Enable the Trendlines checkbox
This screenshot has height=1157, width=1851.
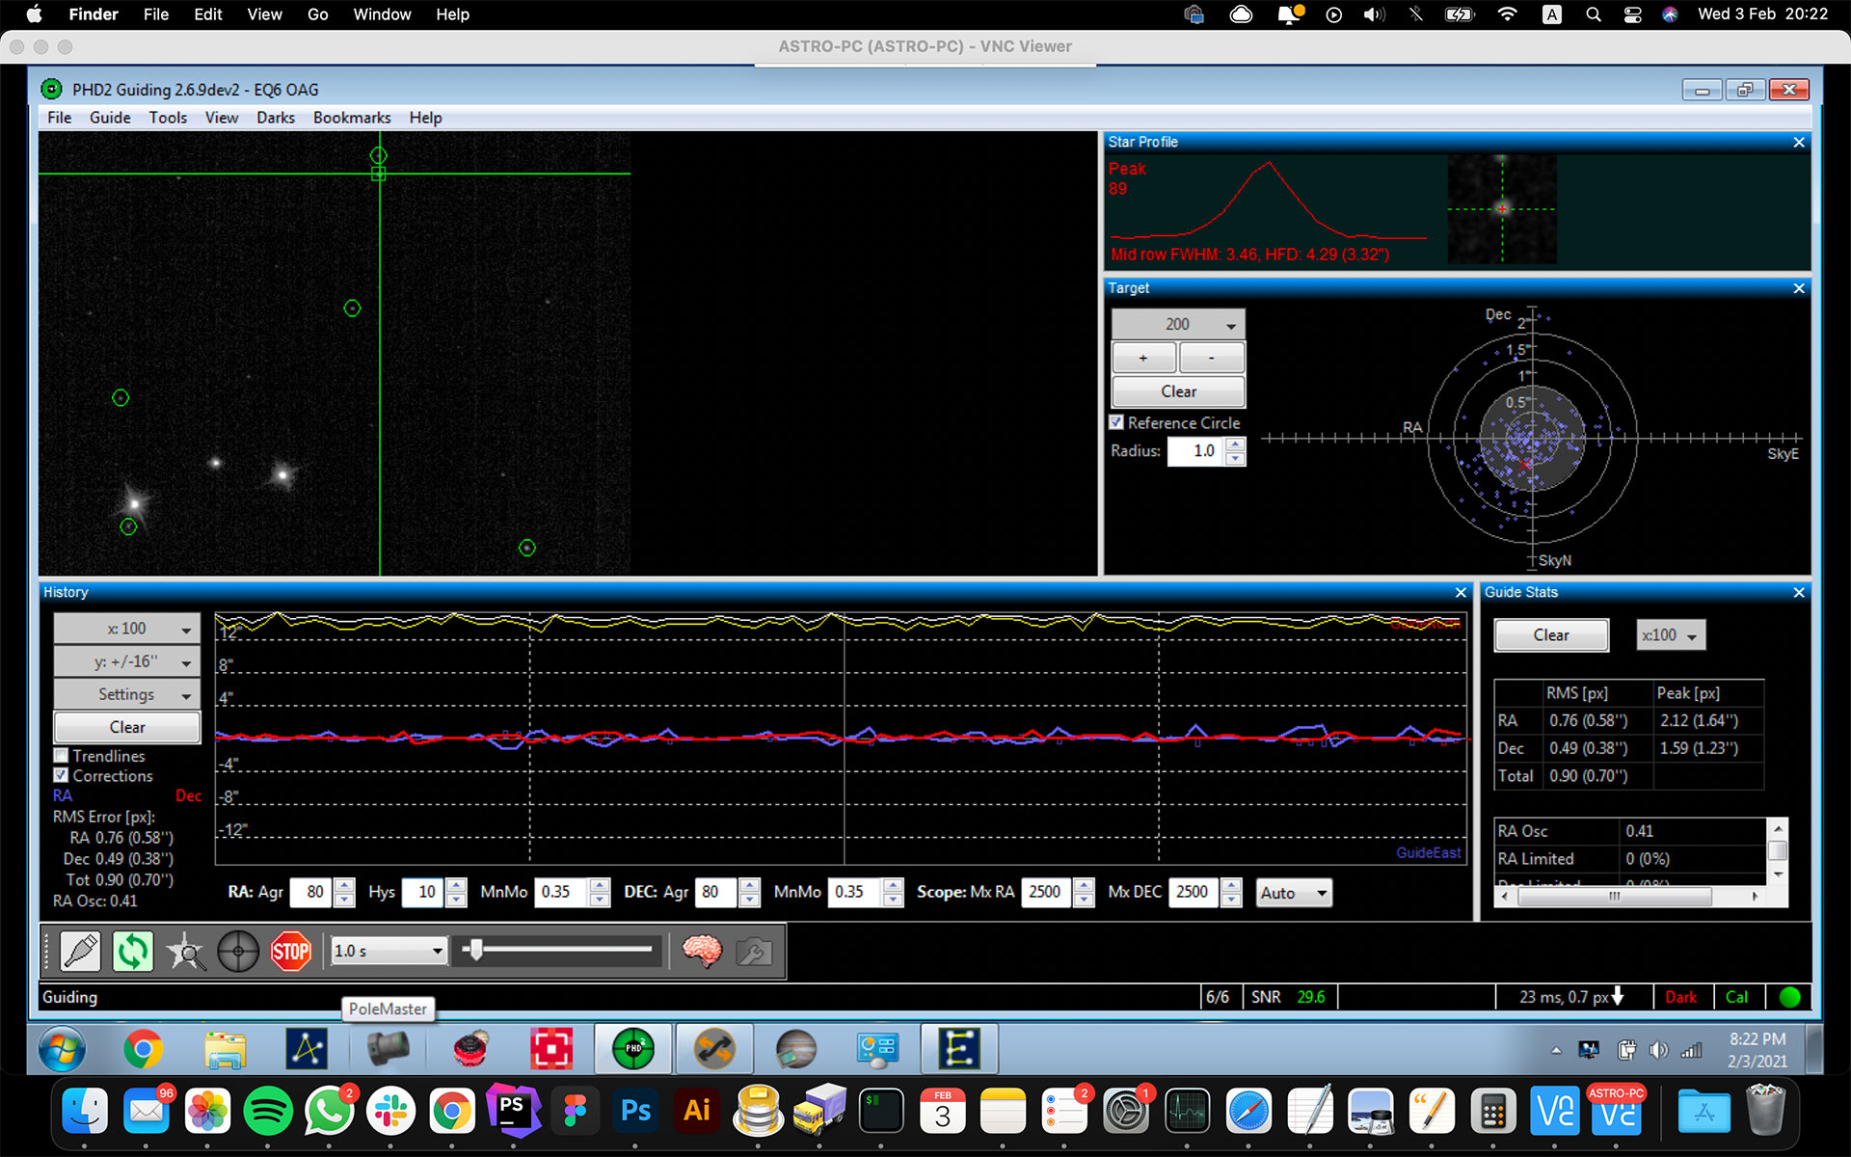click(62, 756)
